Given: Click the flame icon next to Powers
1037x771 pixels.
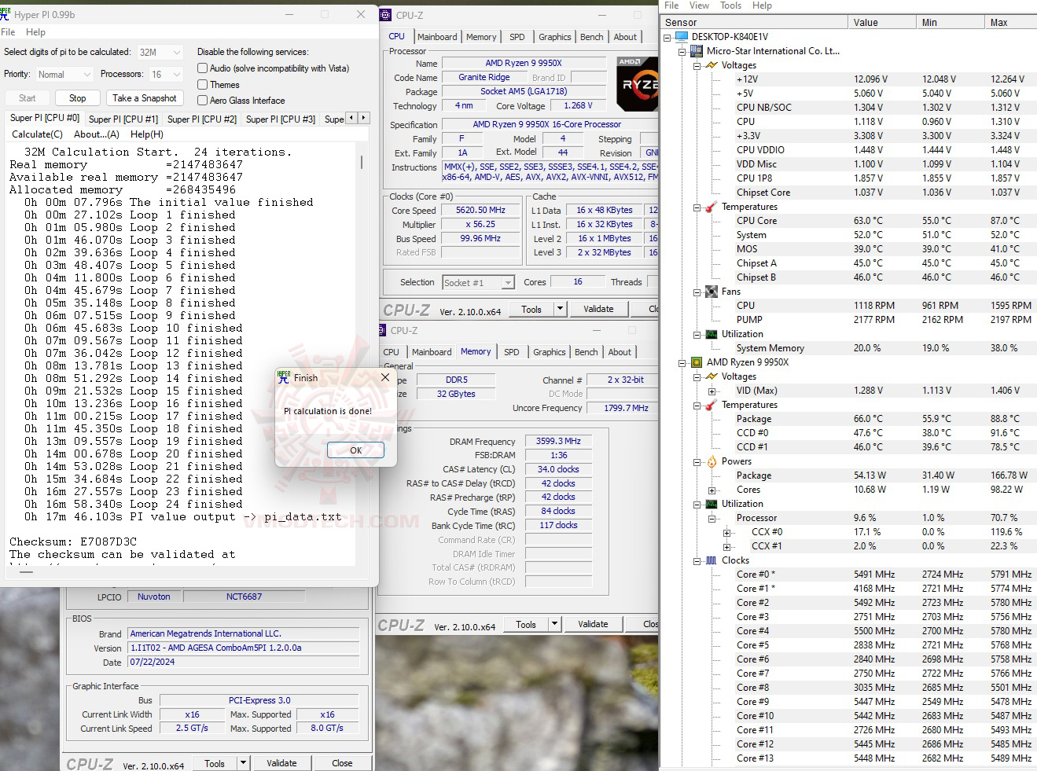Looking at the screenshot, I should tap(712, 461).
